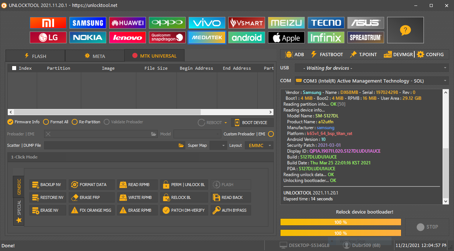Click ERASE FRP button

click(92, 197)
